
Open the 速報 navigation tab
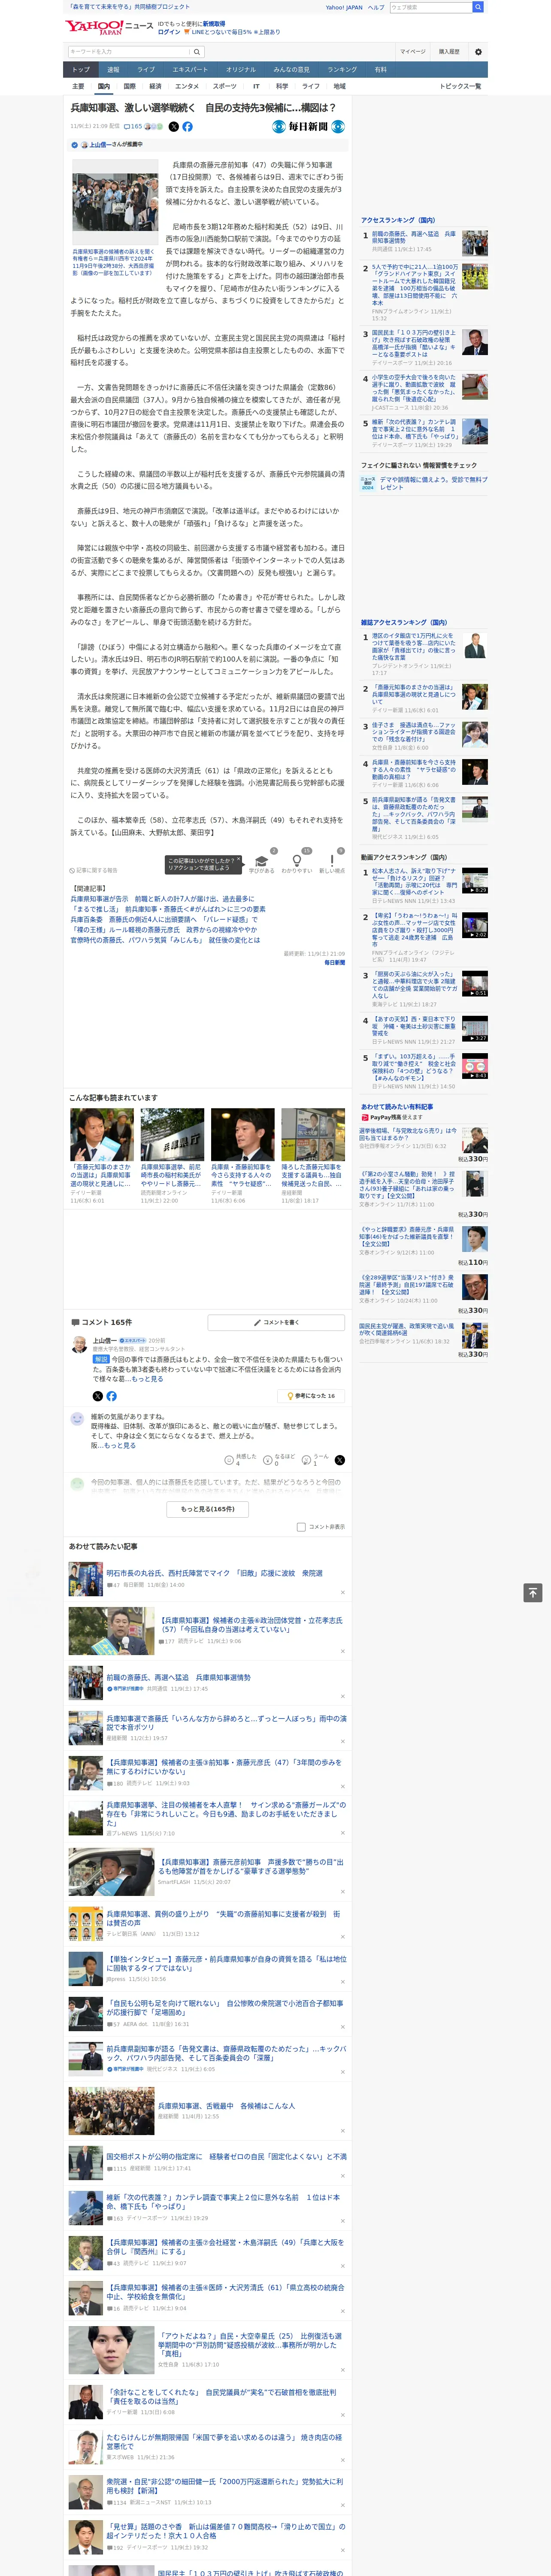pos(113,69)
